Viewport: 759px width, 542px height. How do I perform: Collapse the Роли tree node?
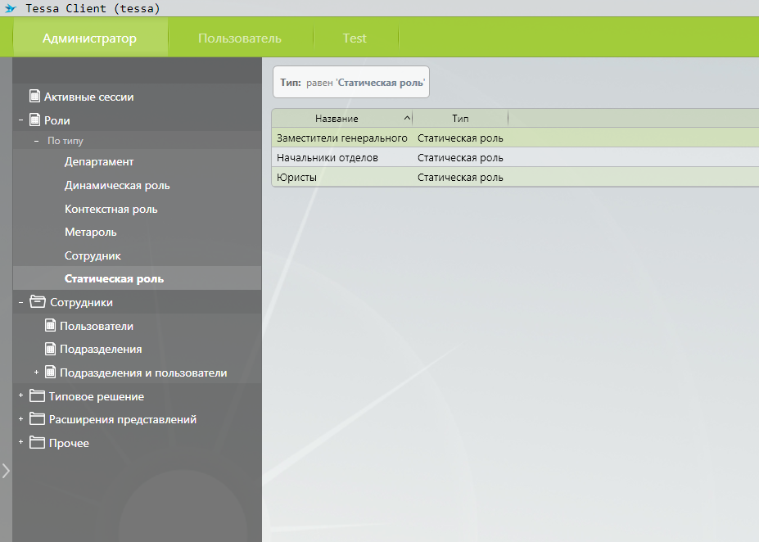20,120
